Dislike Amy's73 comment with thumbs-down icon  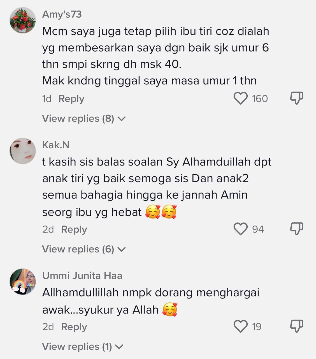point(296,98)
